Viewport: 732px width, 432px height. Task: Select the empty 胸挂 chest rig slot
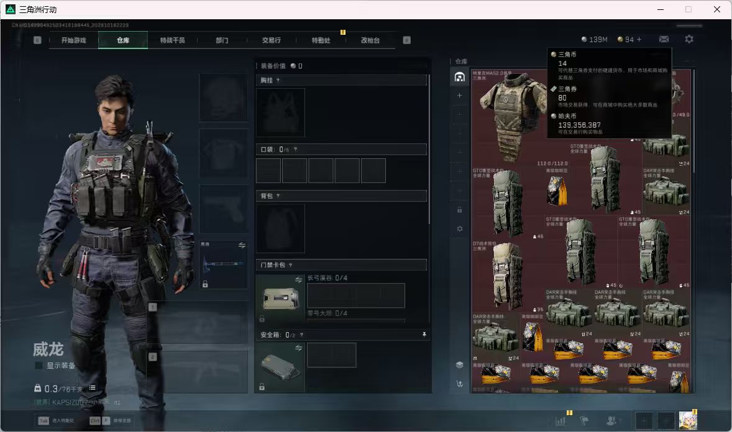[x=281, y=112]
